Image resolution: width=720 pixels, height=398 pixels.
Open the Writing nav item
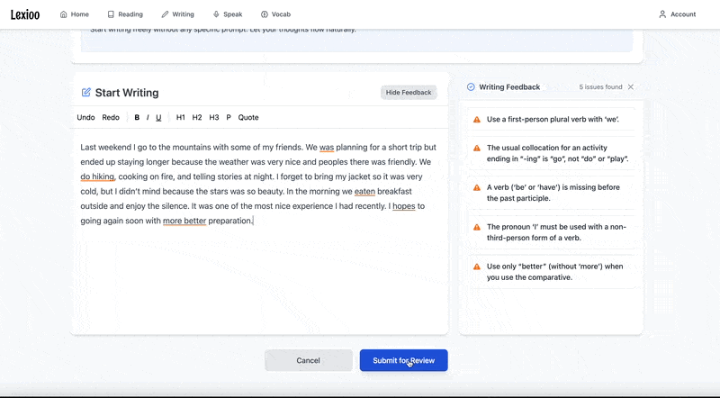point(177,14)
